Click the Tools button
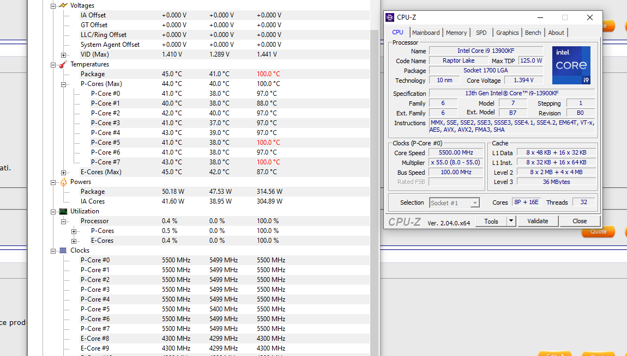627x356 pixels. click(x=491, y=221)
